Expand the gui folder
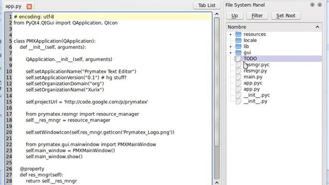Image resolution: width=329 pixels, height=185 pixels. pyautogui.click(x=231, y=52)
